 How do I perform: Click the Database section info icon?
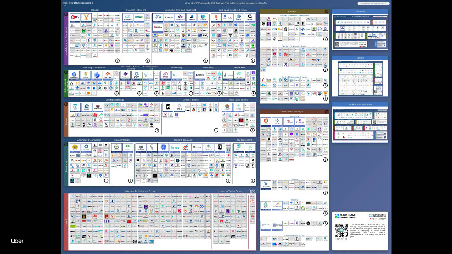click(x=117, y=60)
